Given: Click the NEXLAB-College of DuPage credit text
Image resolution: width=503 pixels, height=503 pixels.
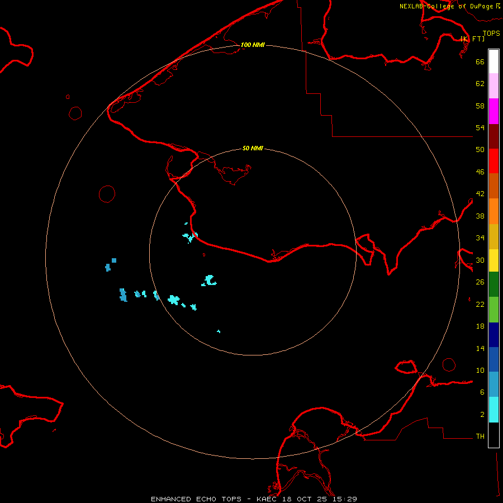Looking at the screenshot, I should pyautogui.click(x=447, y=6).
